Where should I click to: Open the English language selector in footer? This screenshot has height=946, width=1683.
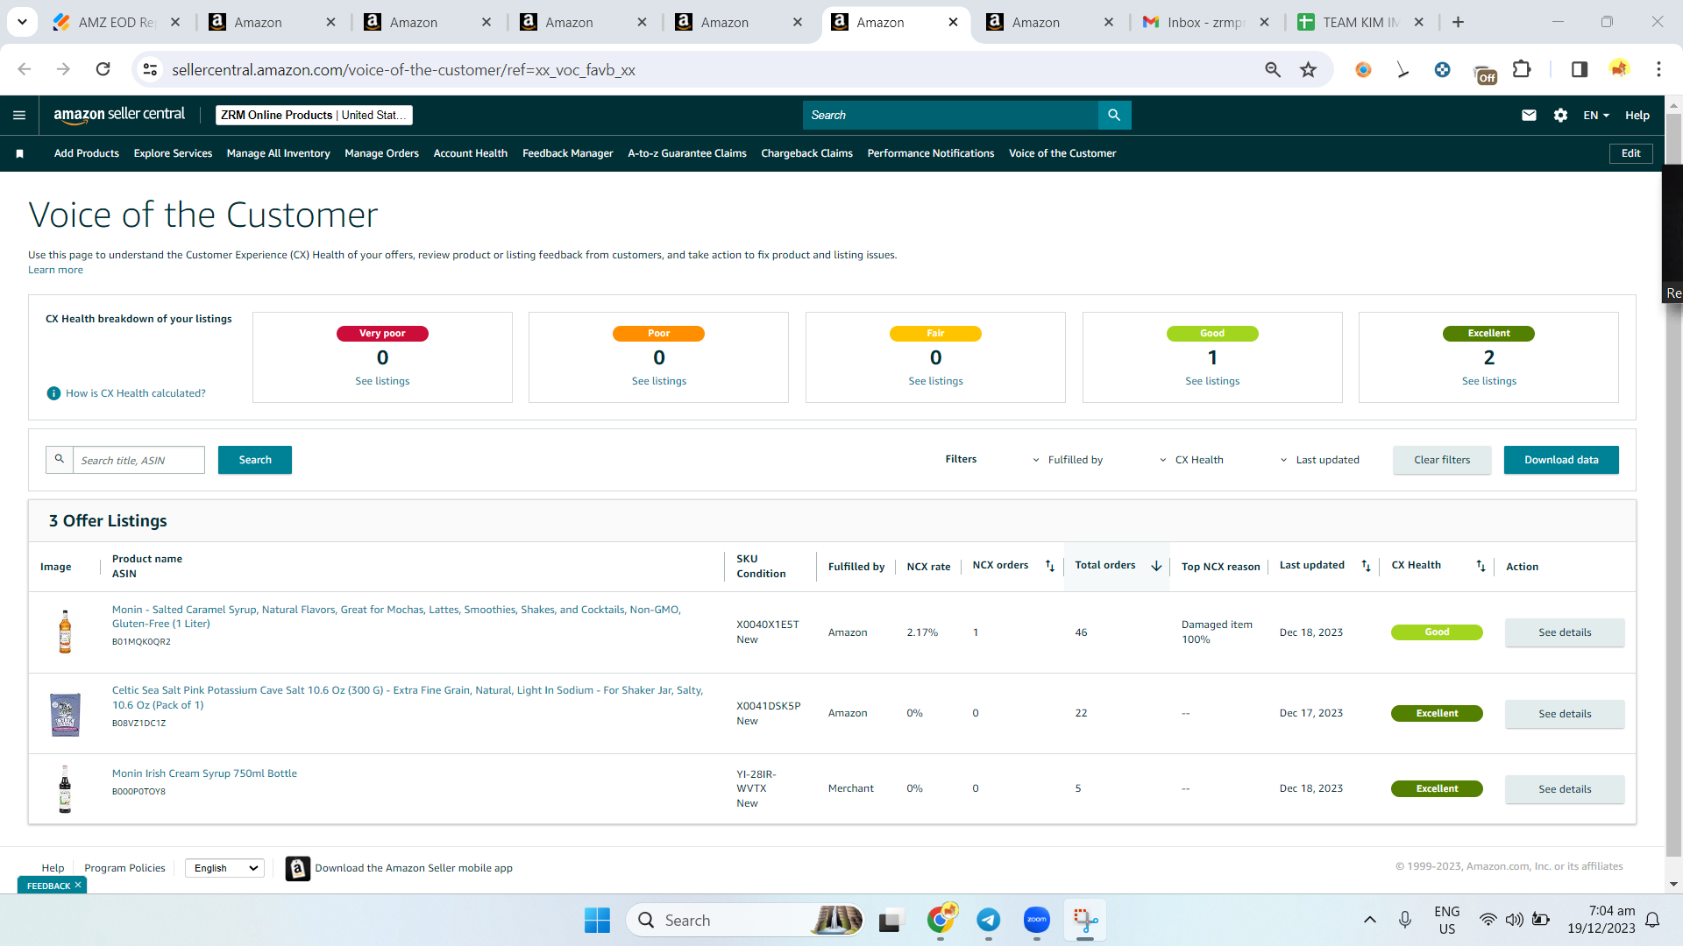click(x=224, y=868)
